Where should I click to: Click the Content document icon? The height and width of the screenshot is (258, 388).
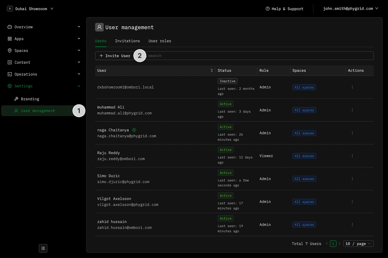(x=10, y=62)
